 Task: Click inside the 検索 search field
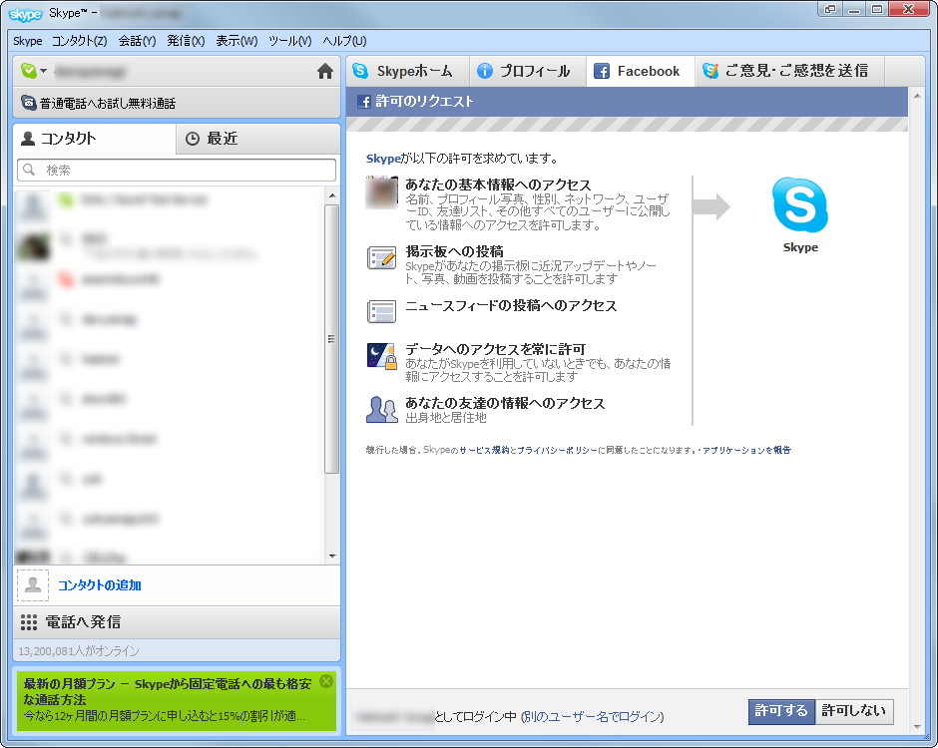(x=176, y=170)
